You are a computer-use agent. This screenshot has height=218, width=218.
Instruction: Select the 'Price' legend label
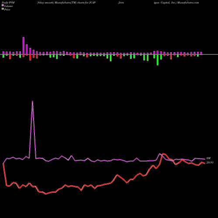pyautogui.click(x=7, y=10)
